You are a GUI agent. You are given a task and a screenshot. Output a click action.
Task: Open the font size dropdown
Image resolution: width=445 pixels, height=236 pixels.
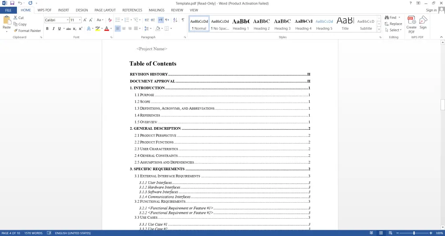(x=80, y=20)
